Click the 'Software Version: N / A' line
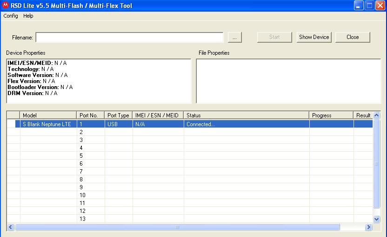The height and width of the screenshot is (237, 387). [x=38, y=75]
